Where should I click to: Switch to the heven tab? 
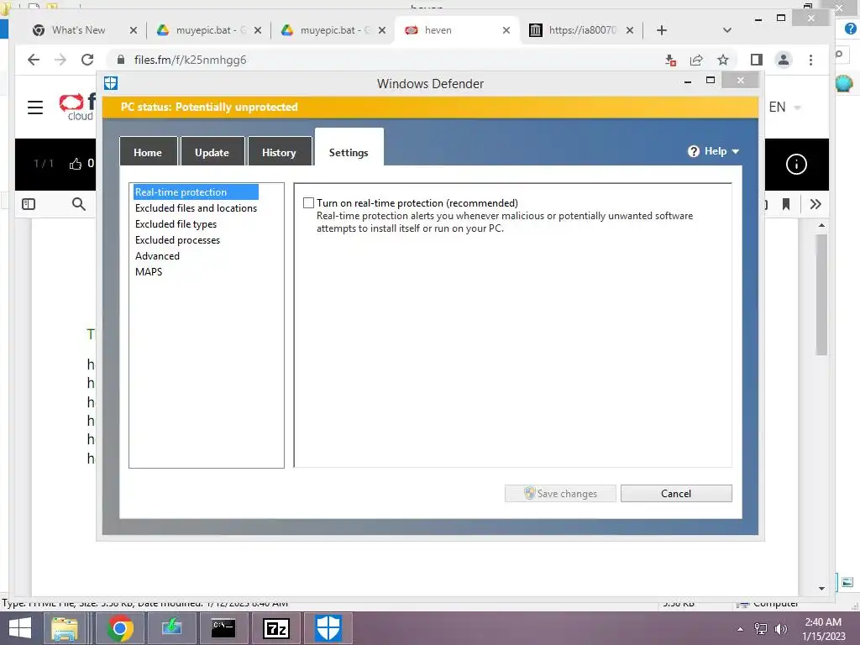click(x=455, y=30)
